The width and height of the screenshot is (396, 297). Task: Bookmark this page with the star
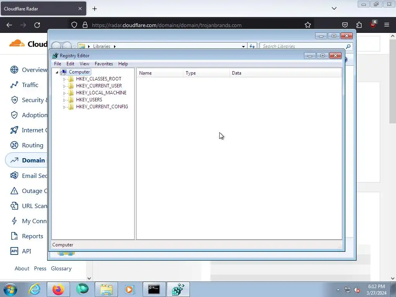click(307, 25)
